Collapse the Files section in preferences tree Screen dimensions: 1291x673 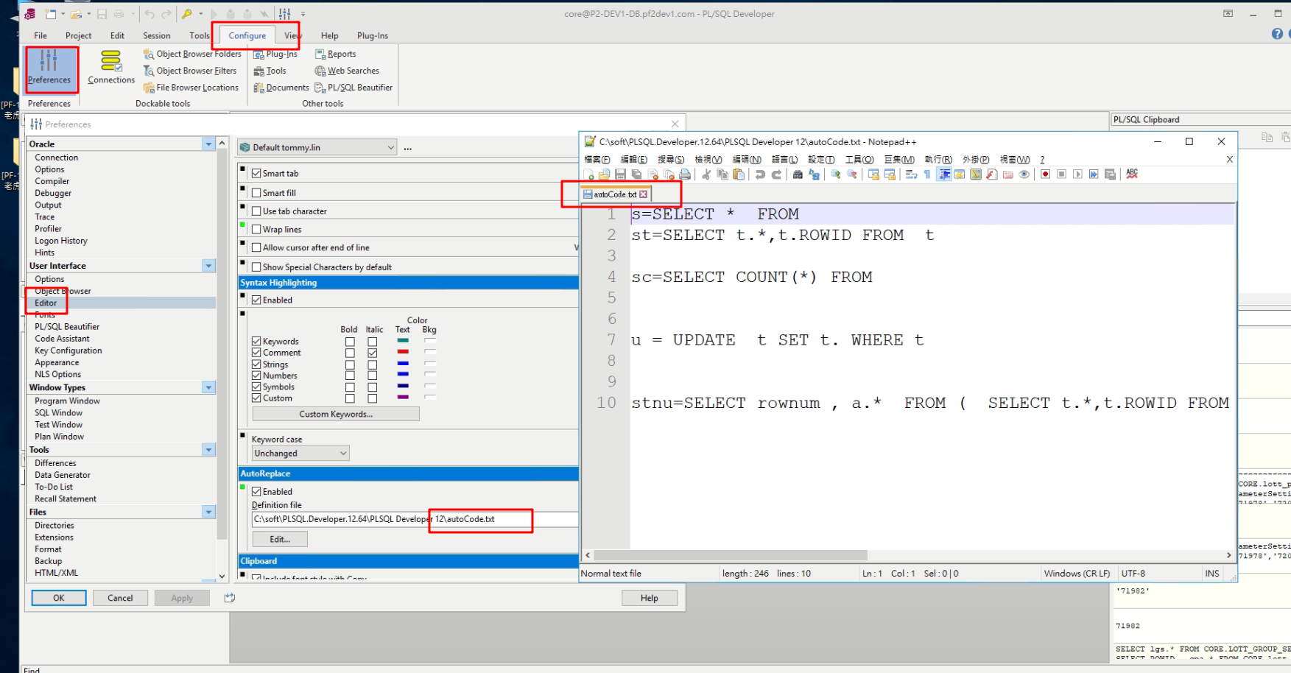(208, 512)
